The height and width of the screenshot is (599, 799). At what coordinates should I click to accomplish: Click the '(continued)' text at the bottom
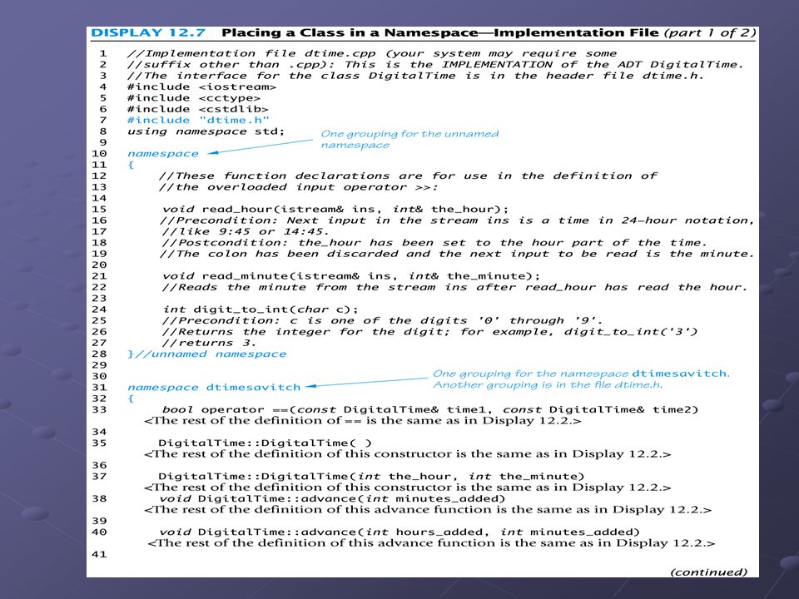pos(709,572)
